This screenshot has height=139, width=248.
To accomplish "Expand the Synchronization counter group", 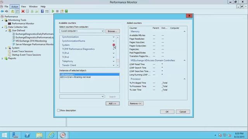I will tap(114, 37).
